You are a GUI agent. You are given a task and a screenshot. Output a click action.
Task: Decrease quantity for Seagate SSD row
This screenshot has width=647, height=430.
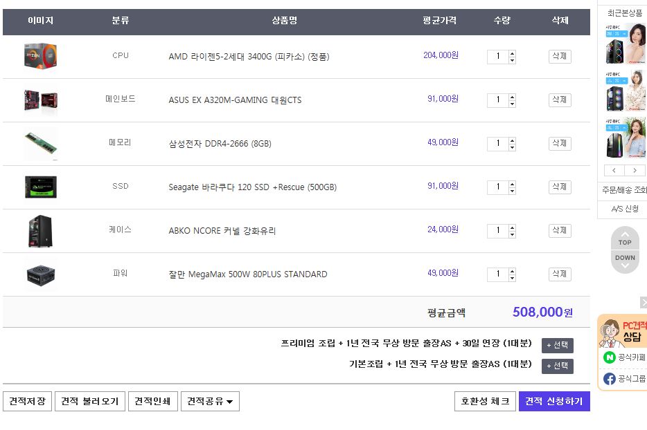[512, 191]
